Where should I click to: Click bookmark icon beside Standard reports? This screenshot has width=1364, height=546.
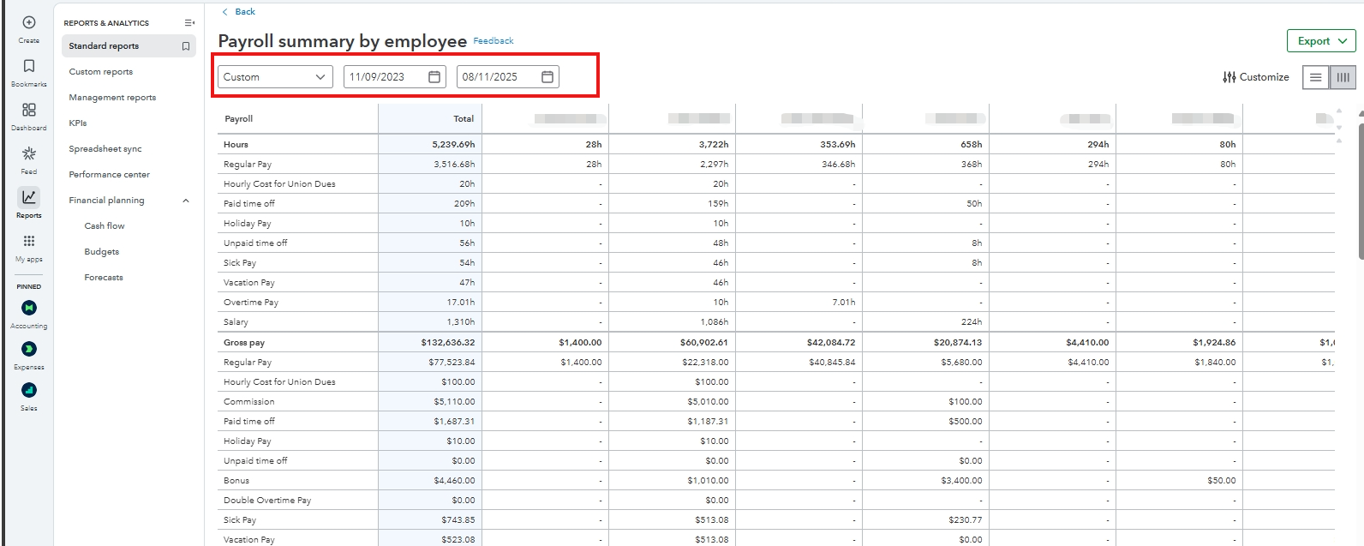(x=186, y=46)
